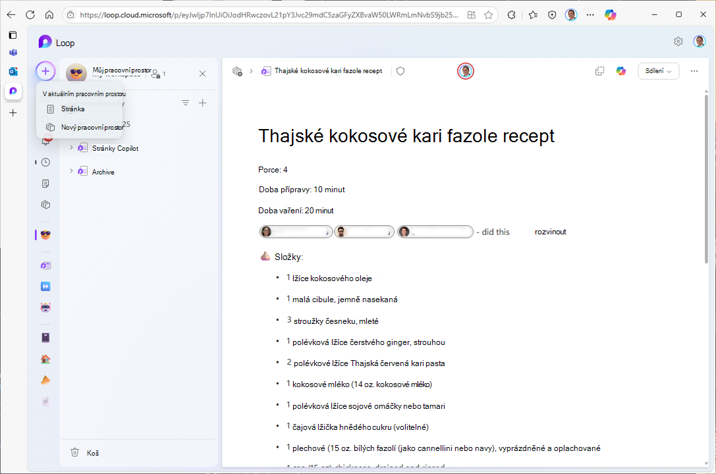The width and height of the screenshot is (716, 474).
Task: Click the Koš link
Action: (93, 453)
